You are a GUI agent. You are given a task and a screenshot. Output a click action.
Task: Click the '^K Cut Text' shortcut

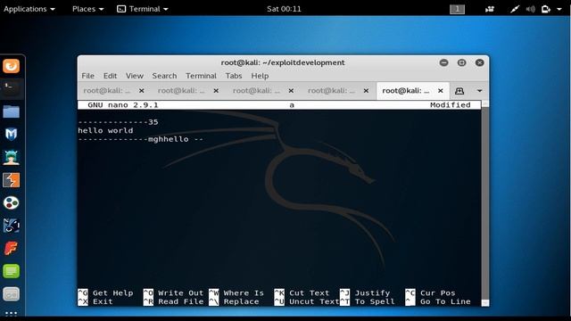[x=302, y=293]
